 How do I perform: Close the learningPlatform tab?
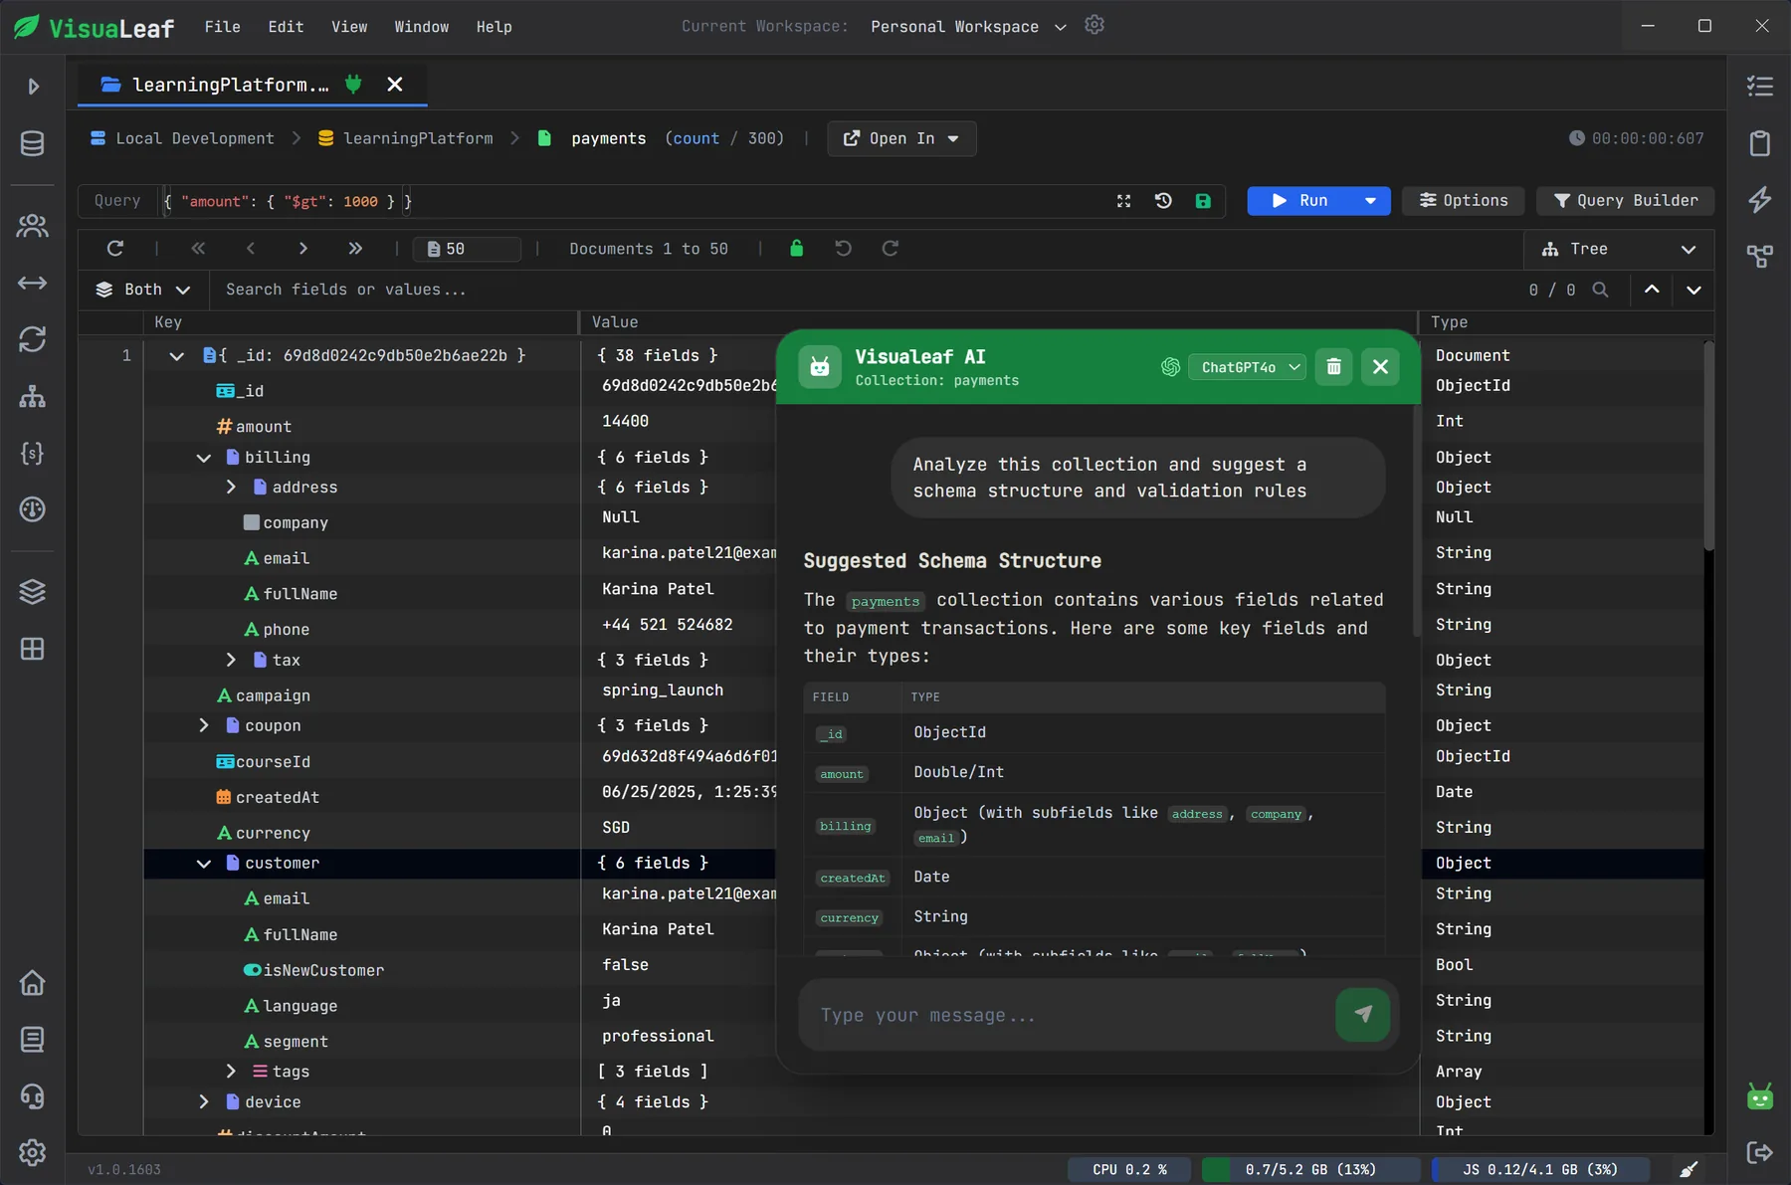[x=395, y=85]
